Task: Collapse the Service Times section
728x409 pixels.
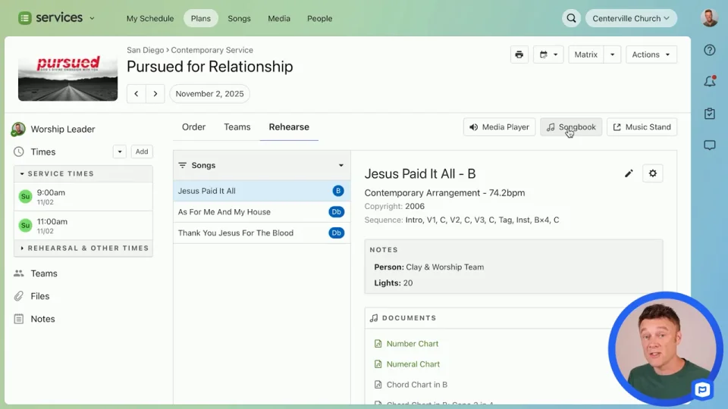Action: click(23, 173)
